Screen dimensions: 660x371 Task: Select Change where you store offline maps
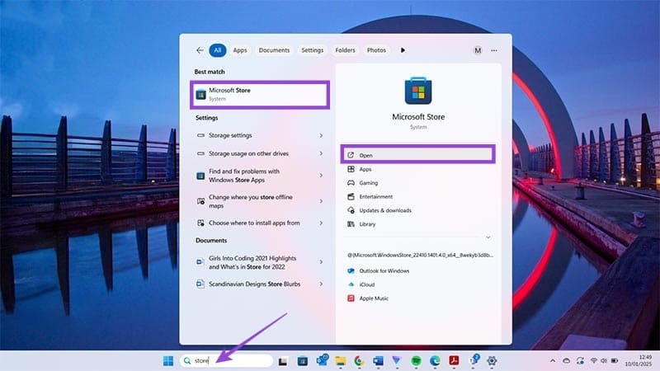click(x=251, y=201)
